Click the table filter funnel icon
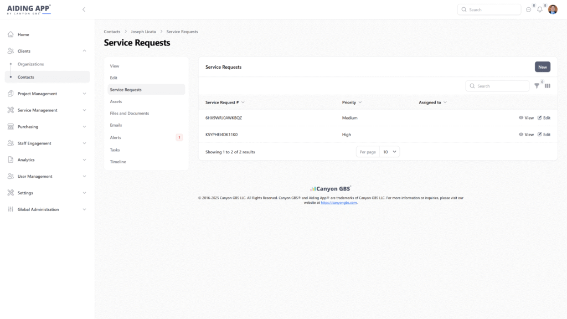Screen dimensions: 567x319 [x=537, y=86]
